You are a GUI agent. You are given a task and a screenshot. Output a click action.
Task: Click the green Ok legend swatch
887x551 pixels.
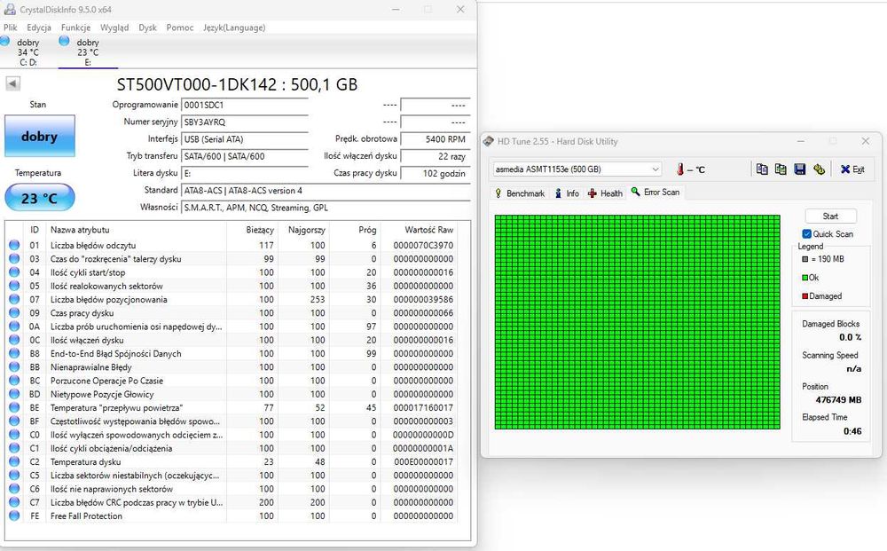click(x=805, y=277)
